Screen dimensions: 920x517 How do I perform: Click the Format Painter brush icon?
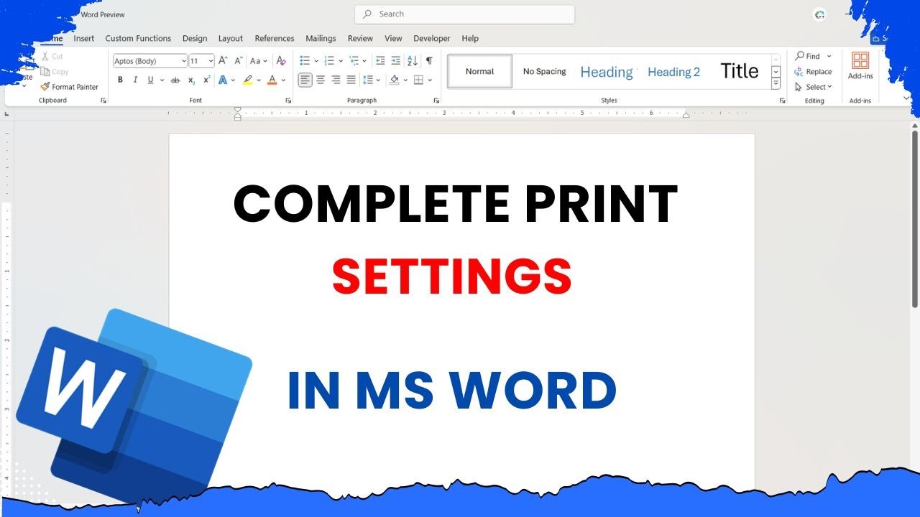point(45,87)
